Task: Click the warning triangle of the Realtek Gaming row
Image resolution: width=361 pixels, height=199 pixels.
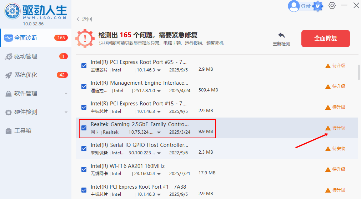Action: [x=328, y=128]
